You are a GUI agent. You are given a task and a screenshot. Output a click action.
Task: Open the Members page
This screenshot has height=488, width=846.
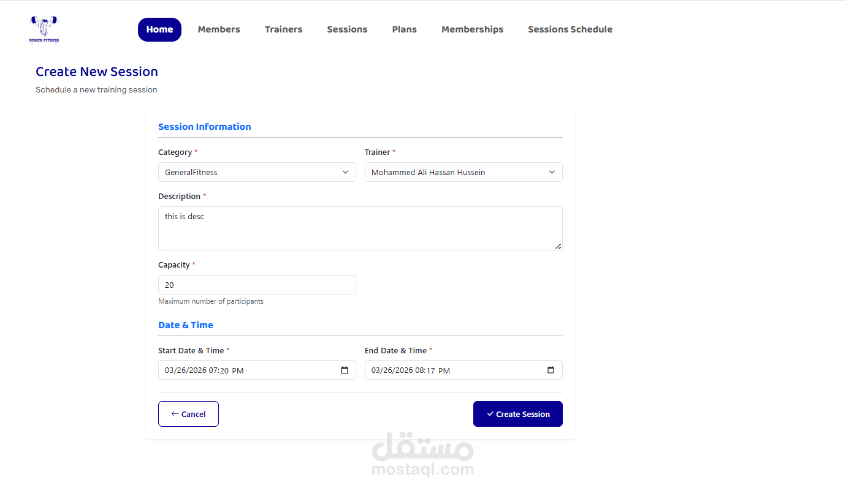pyautogui.click(x=219, y=29)
